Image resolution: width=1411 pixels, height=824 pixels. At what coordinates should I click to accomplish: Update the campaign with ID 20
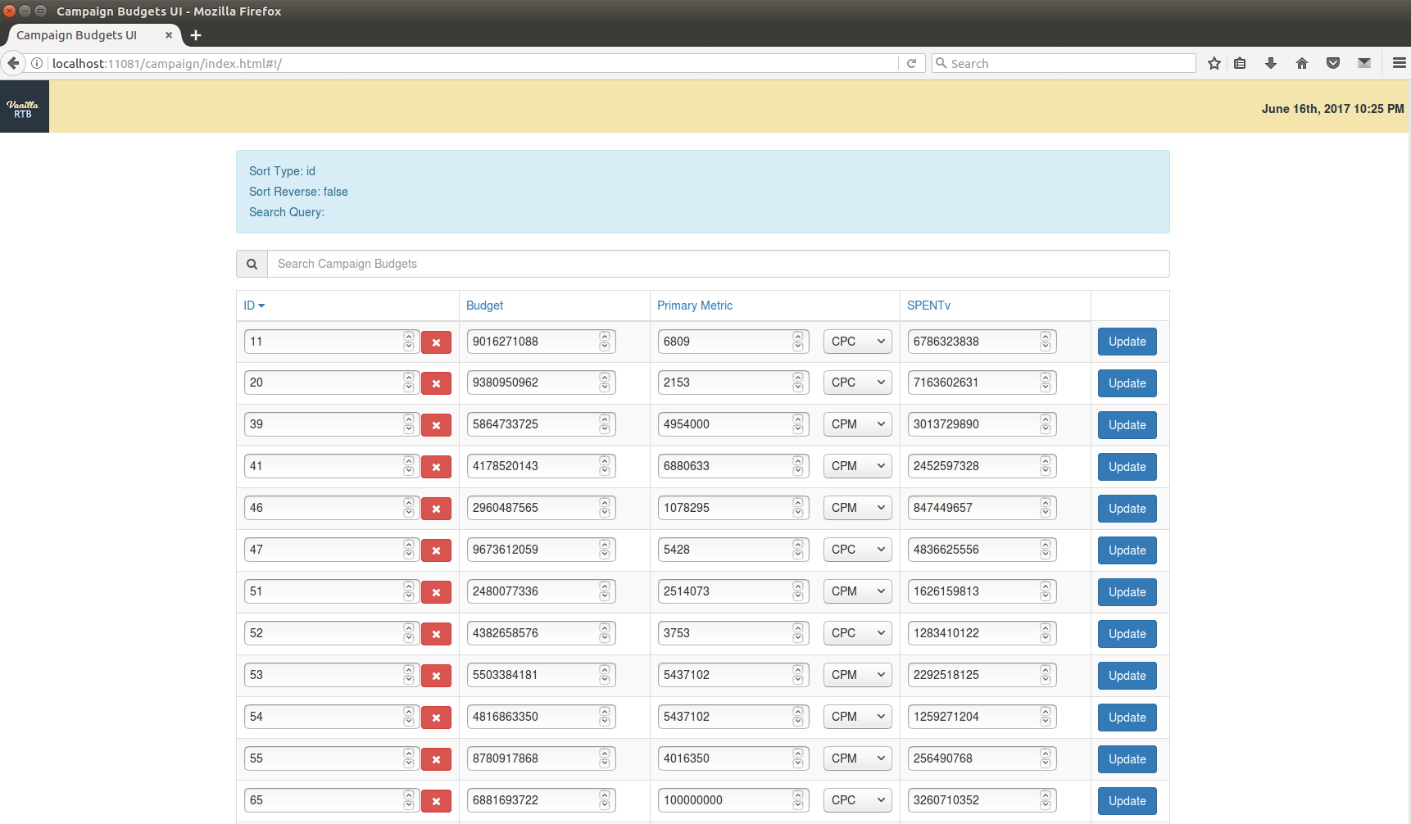(1127, 383)
